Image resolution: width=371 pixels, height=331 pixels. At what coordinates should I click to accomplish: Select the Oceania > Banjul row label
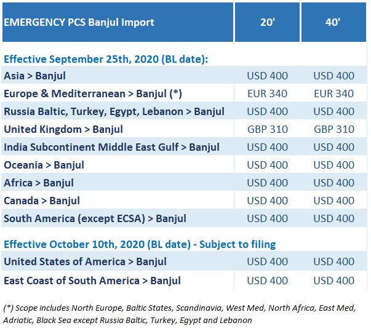44,165
